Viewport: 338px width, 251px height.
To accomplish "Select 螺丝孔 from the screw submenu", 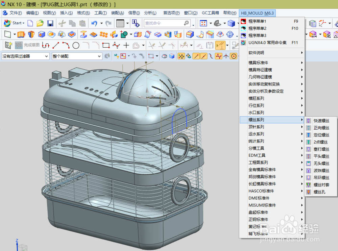I will [x=321, y=192].
